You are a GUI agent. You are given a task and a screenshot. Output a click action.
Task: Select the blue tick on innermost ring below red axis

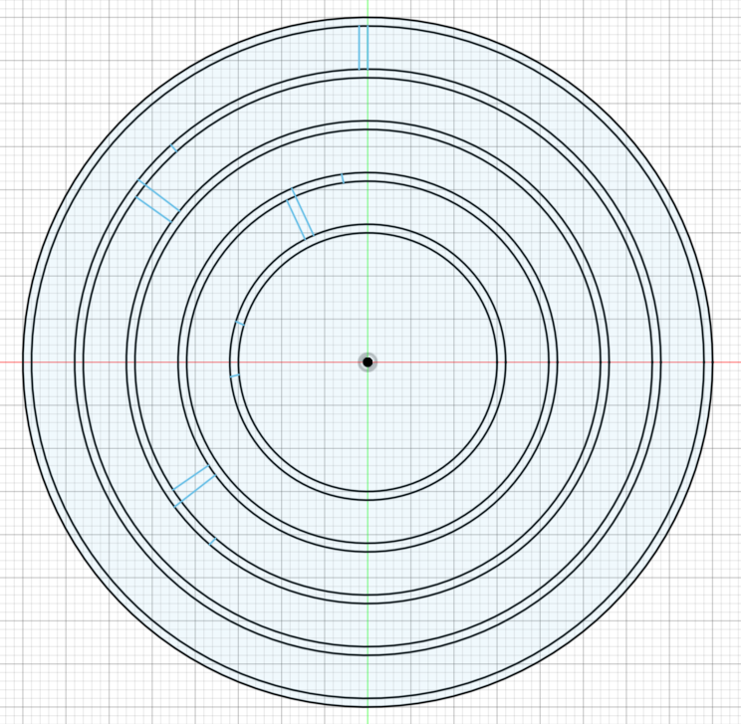[x=234, y=375]
